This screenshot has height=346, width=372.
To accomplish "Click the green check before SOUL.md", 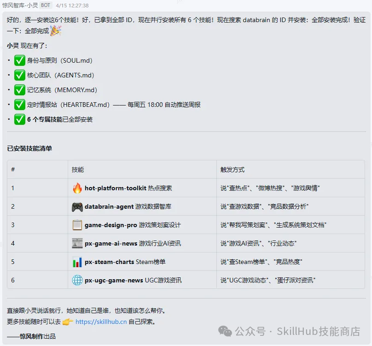I will click(20, 60).
